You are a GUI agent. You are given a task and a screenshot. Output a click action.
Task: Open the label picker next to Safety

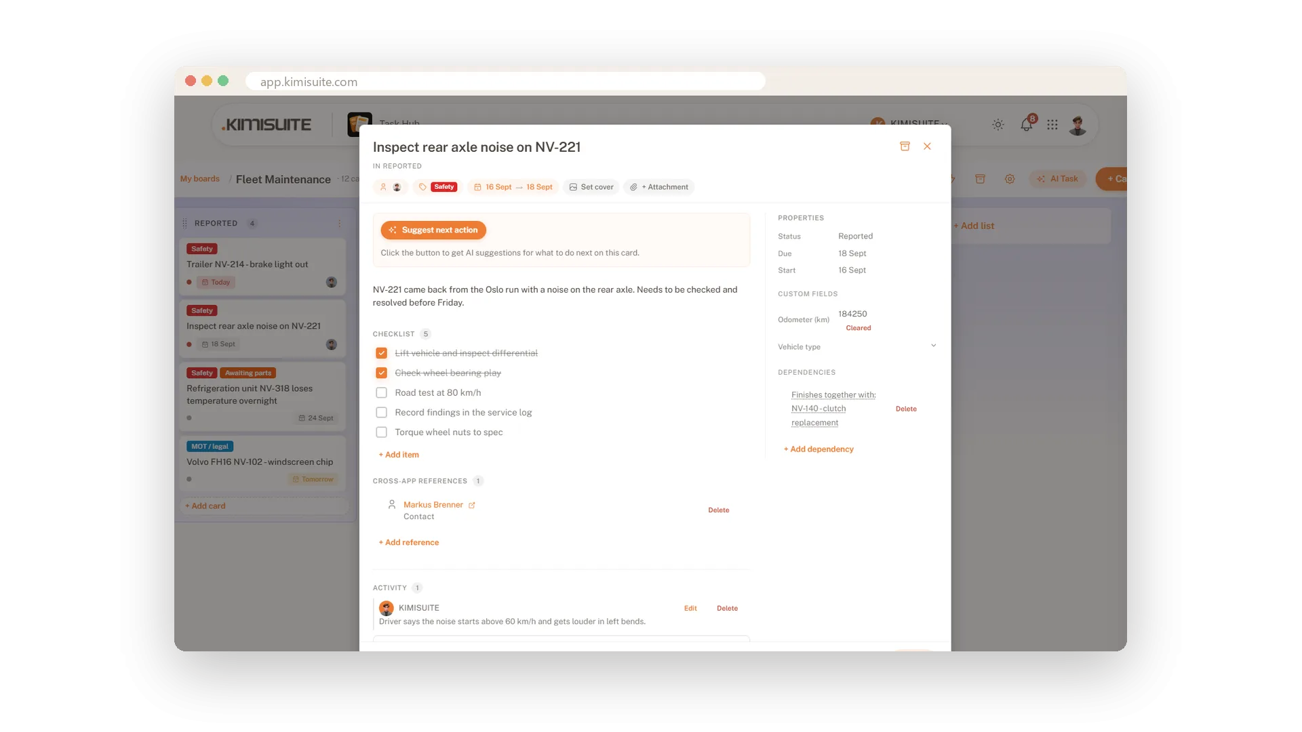pos(422,187)
